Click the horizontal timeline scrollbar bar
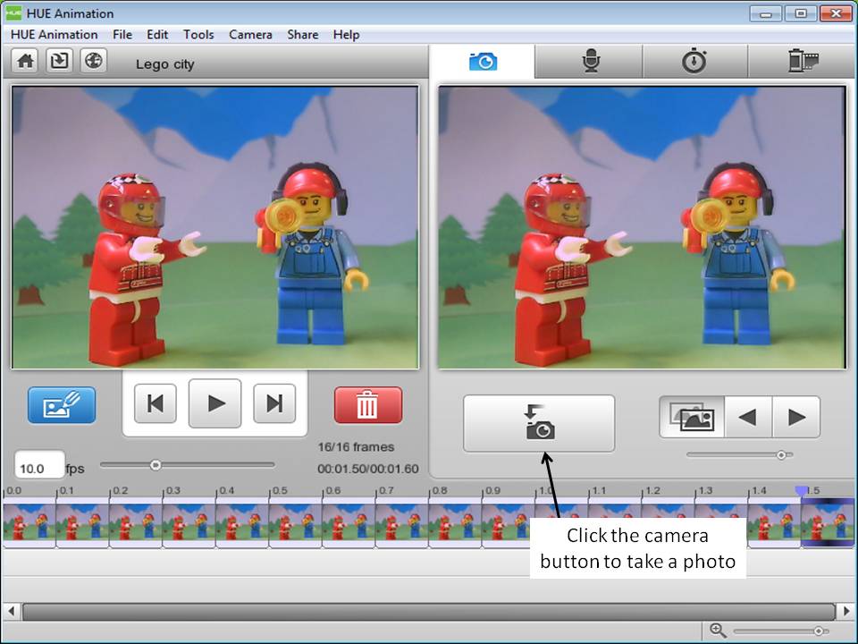This screenshot has width=858, height=644. (x=429, y=611)
